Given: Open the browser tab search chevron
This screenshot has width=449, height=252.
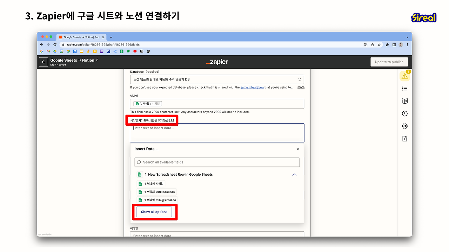Looking at the screenshot, I should point(407,37).
